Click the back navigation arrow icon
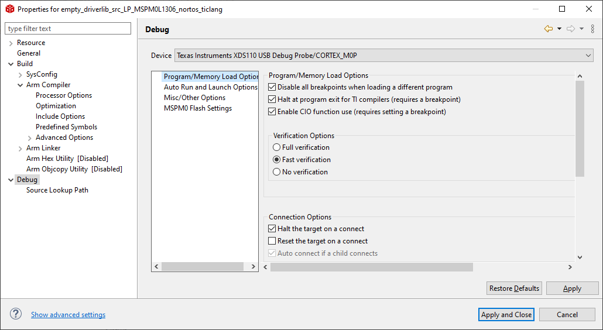The width and height of the screenshot is (603, 330). 548,29
